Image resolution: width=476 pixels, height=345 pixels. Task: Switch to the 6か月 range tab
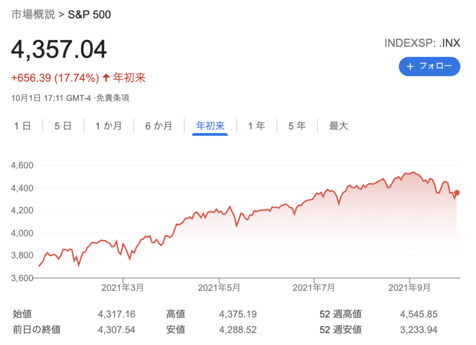pyautogui.click(x=159, y=126)
